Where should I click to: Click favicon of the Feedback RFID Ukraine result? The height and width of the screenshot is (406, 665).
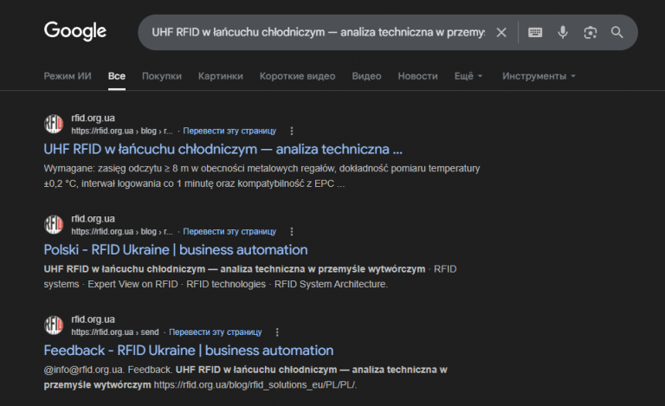point(54,325)
